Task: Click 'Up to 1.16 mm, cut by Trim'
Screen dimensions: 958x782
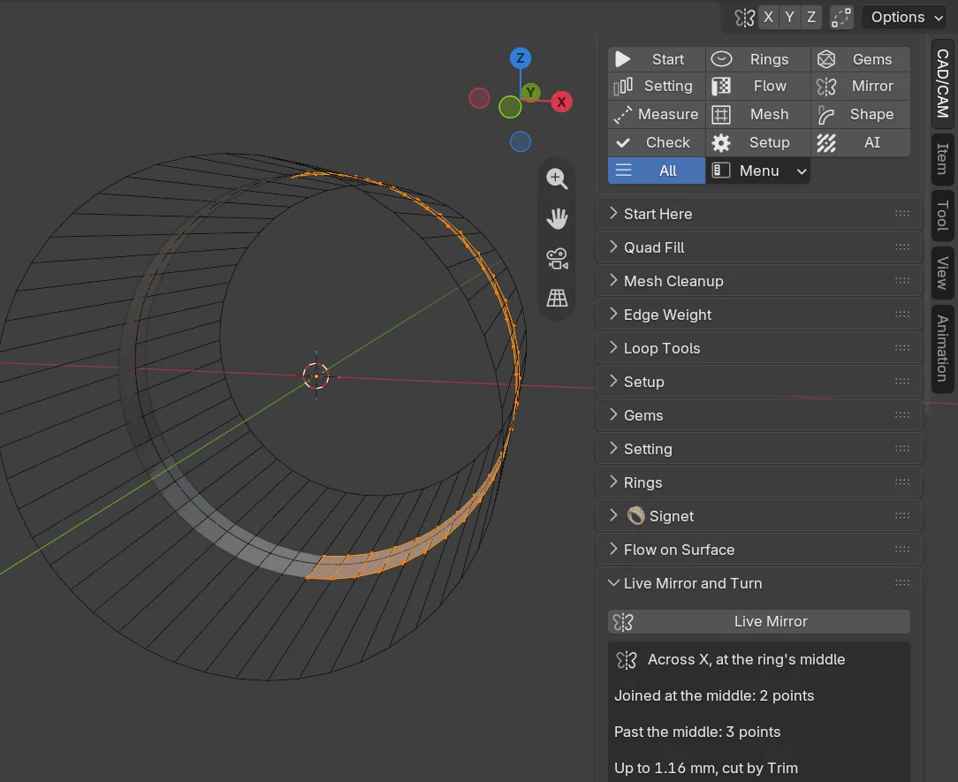Action: [x=705, y=768]
